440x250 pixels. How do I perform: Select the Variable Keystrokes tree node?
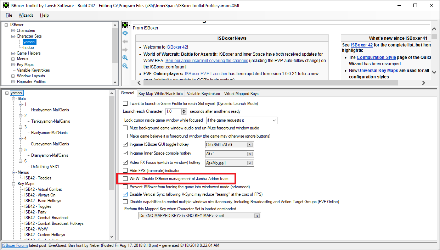(33, 70)
